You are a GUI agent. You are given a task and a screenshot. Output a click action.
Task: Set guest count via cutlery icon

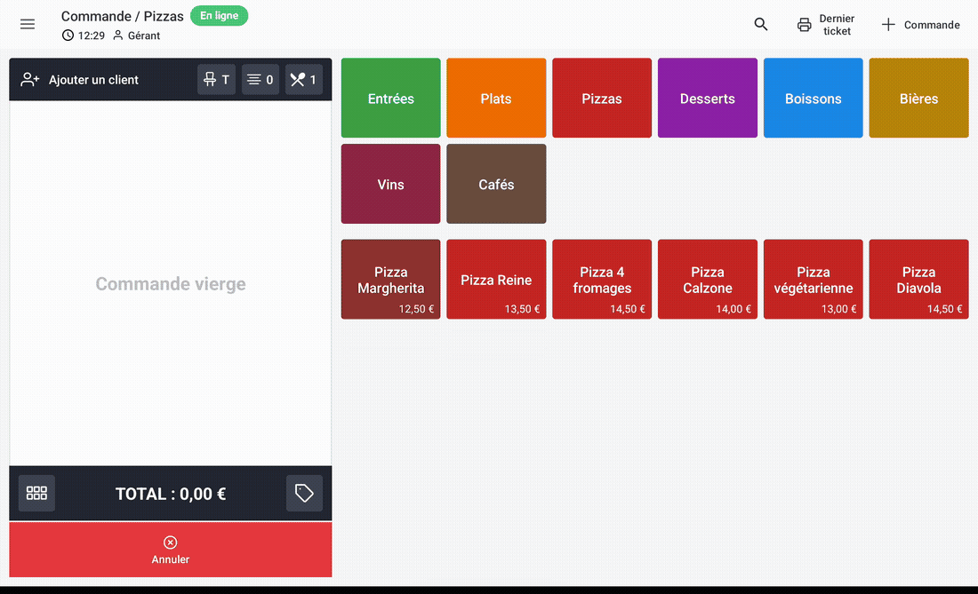click(304, 80)
